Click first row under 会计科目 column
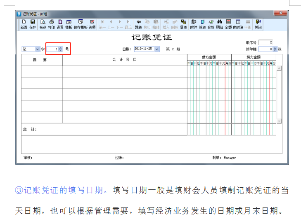 tap(125, 72)
